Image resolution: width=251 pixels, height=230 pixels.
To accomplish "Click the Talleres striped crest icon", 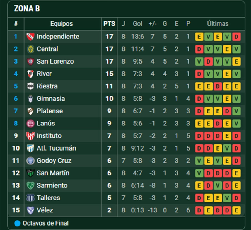I will [x=30, y=198].
